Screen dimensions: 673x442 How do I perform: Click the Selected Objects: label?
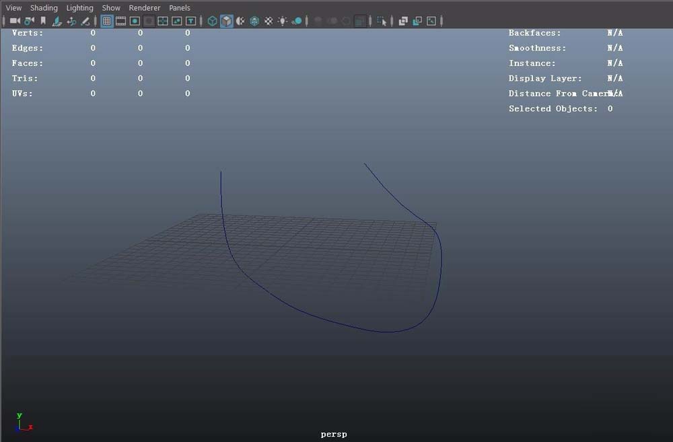pos(553,108)
